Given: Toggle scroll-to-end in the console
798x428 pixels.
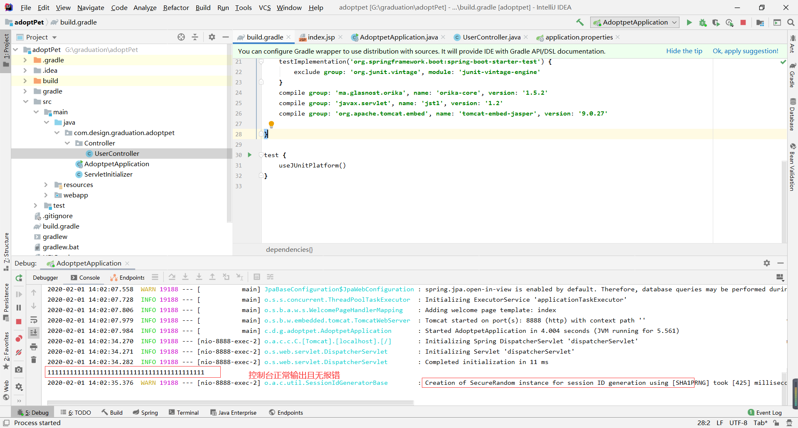Looking at the screenshot, I should (34, 332).
